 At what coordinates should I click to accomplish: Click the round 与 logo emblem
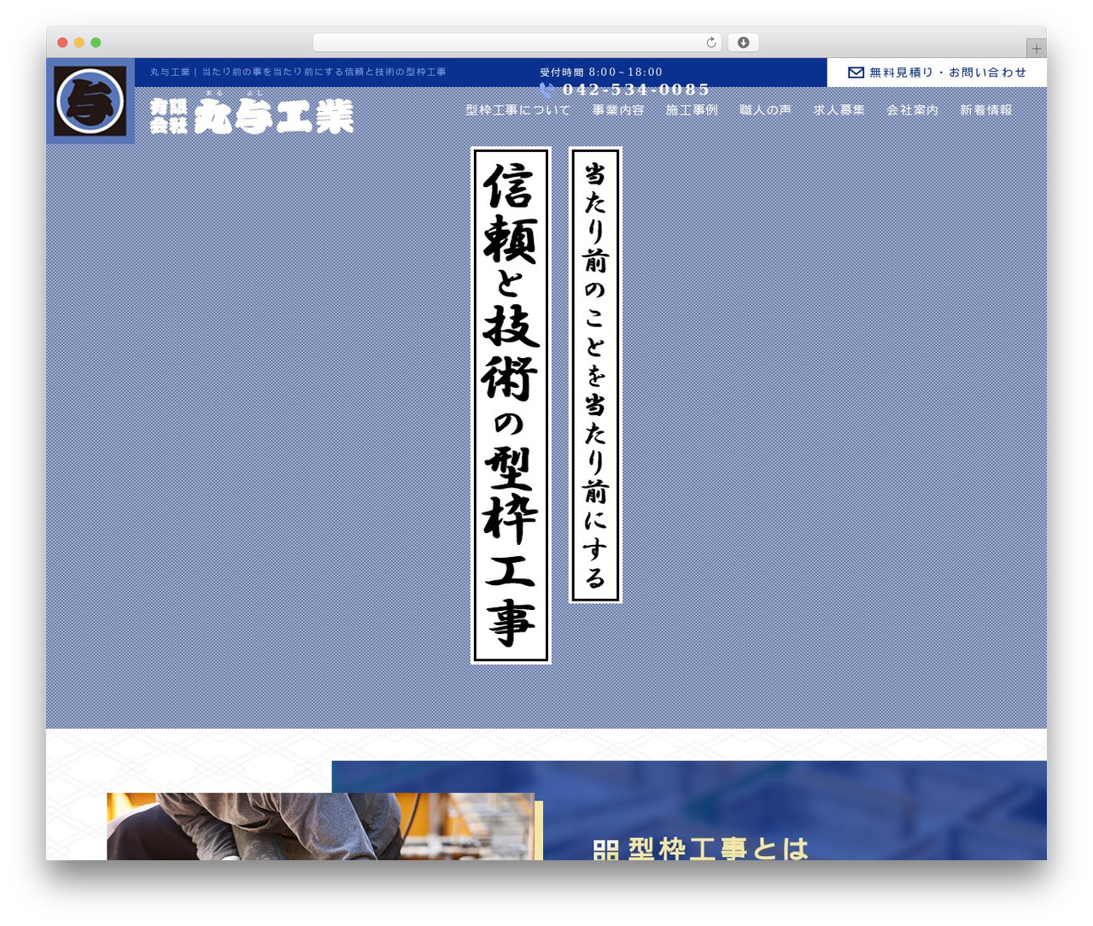point(91,101)
